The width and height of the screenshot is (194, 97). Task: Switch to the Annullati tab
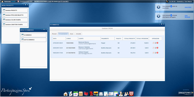click(x=78, y=34)
